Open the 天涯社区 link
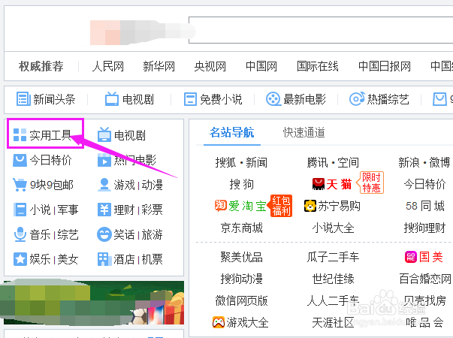The image size is (453, 338). [333, 322]
